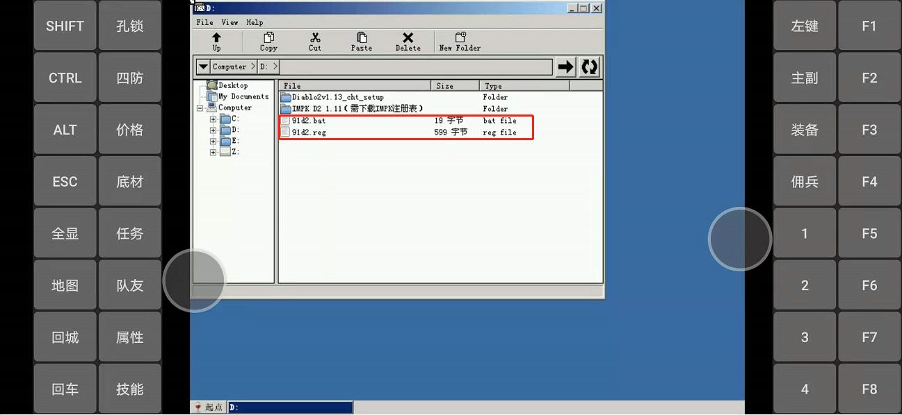Tap the 四防 overlay key
Screen dimensions: 902x415
pyautogui.click(x=129, y=78)
